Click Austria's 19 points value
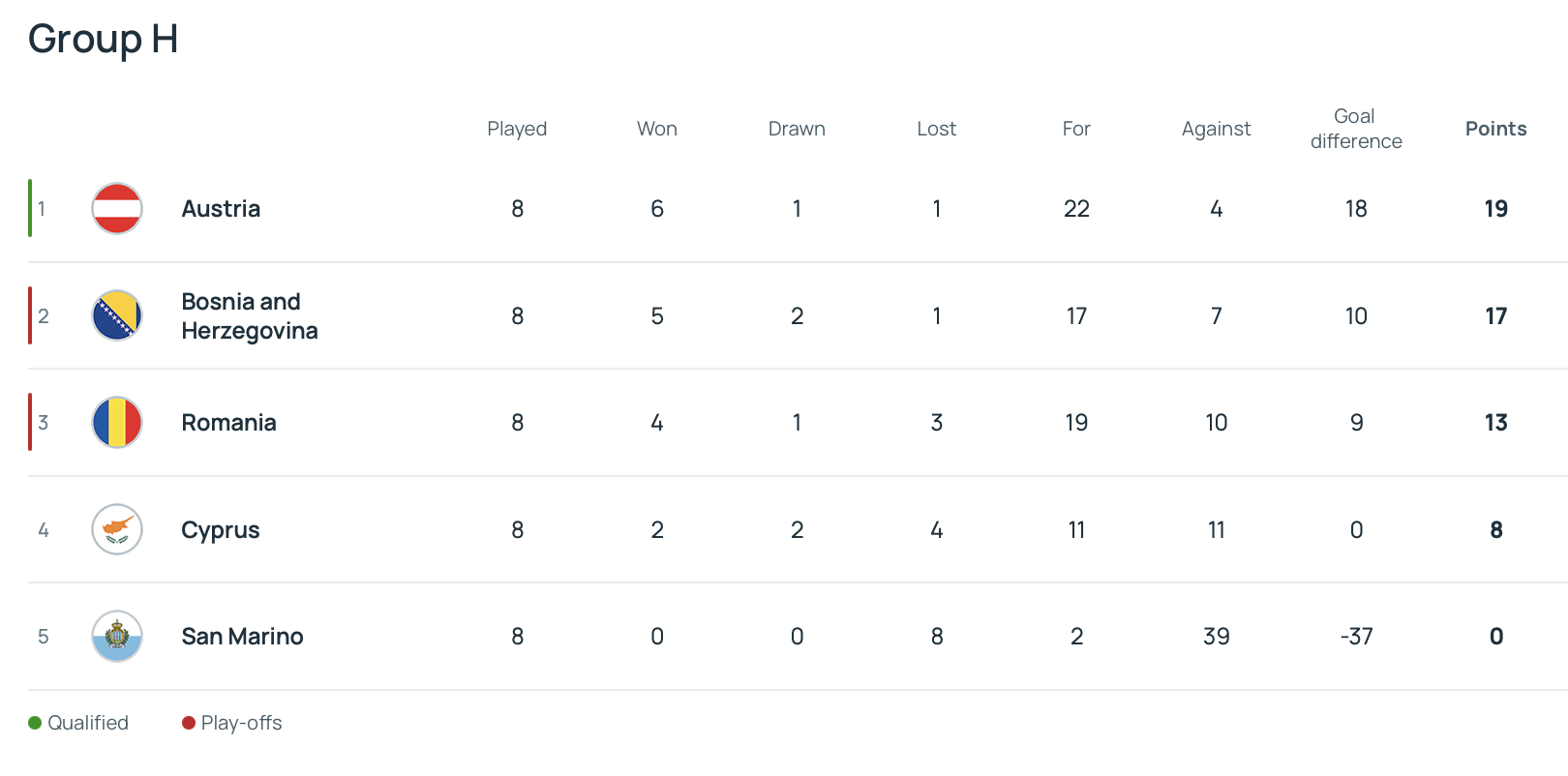Viewport: 1568px width, 776px height. tap(1495, 209)
